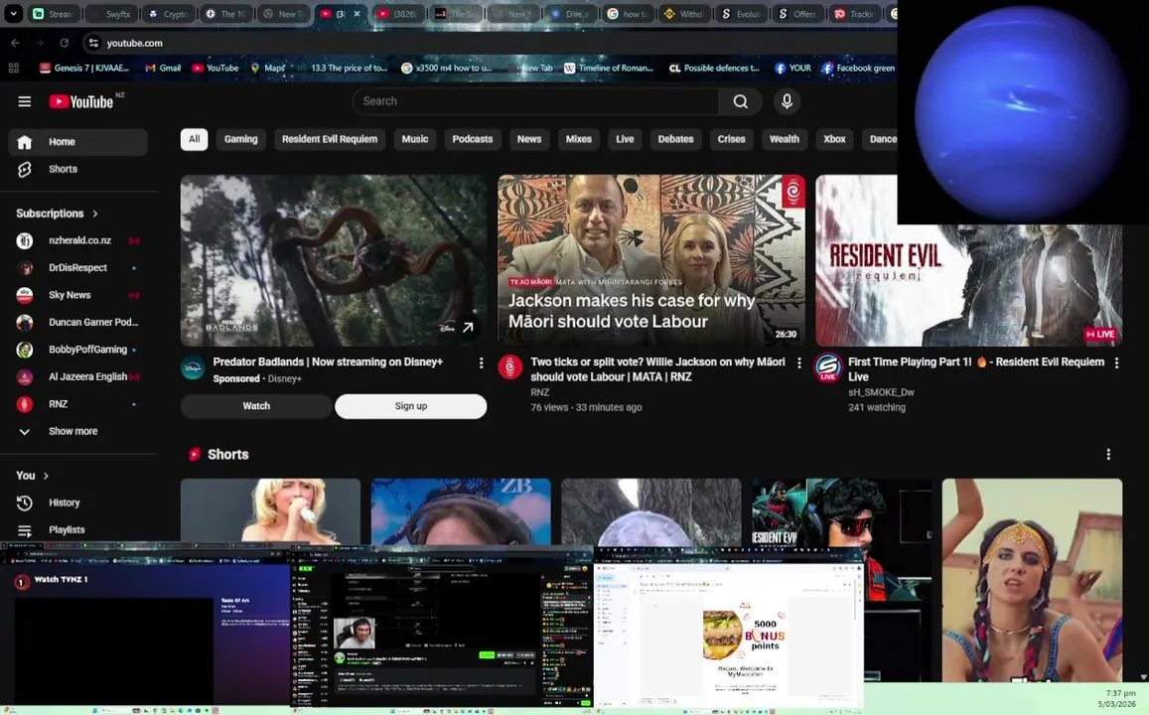Open the Gmail bookmark
The width and height of the screenshot is (1149, 715).
pos(163,69)
